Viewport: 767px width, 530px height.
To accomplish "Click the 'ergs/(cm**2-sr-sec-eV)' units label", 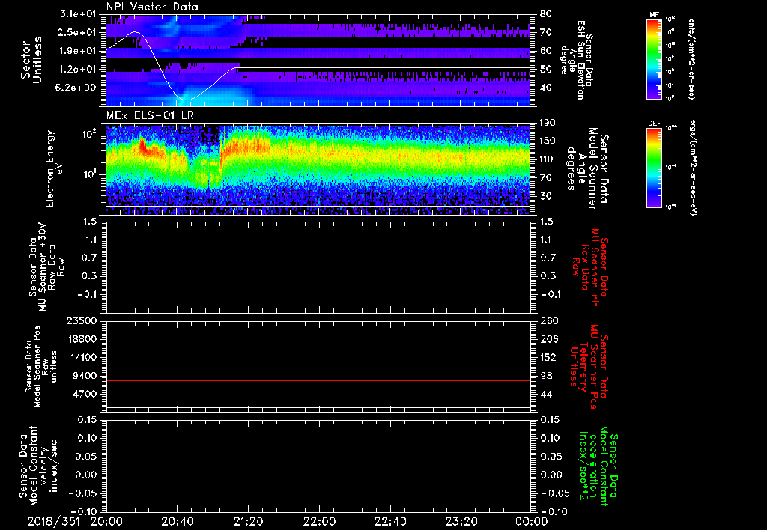I will tap(692, 168).
